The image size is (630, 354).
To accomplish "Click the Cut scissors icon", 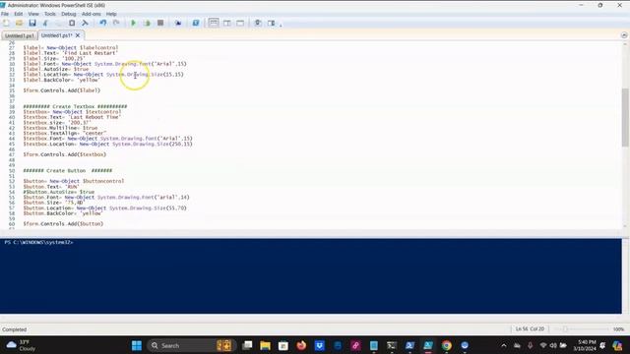I will pyautogui.click(x=45, y=23).
